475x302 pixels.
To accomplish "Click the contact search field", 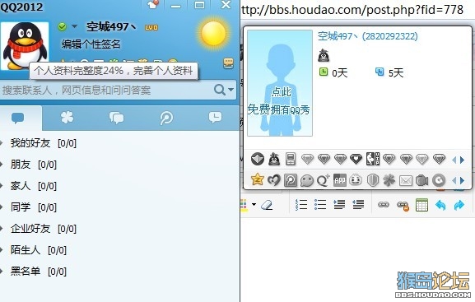I will point(106,90).
